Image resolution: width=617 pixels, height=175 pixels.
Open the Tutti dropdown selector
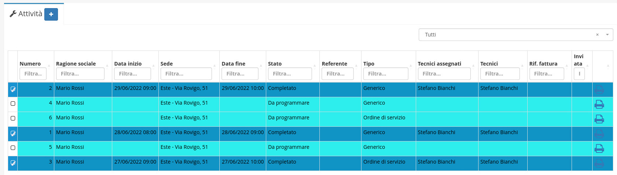[x=607, y=35]
